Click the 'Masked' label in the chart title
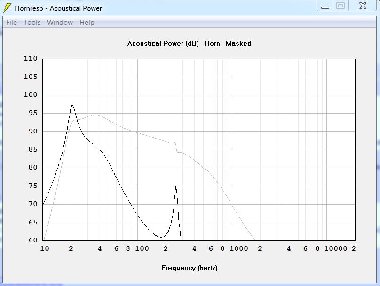The height and width of the screenshot is (286, 380). point(238,43)
